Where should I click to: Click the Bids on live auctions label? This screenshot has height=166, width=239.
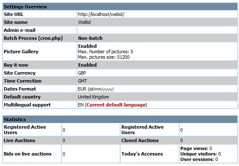28,154
